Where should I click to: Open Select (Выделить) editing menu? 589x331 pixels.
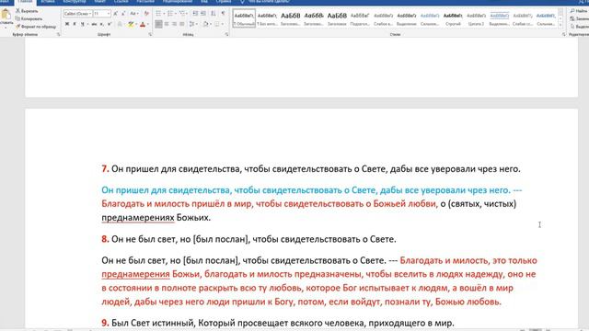[x=579, y=27]
